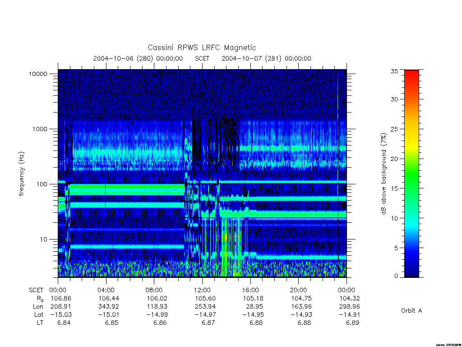Click the Rs value '105.60'
Screen dimensions: 462x347
tap(205, 298)
